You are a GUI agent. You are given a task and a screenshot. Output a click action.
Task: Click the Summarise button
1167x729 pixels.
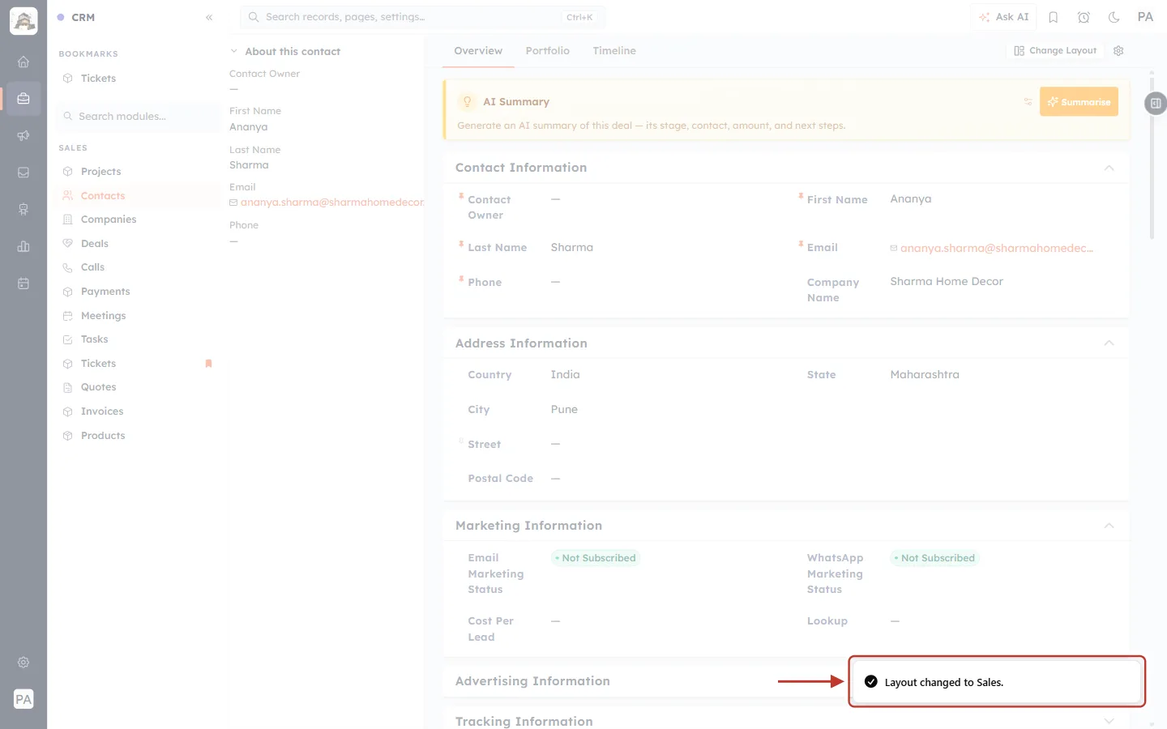1079,102
